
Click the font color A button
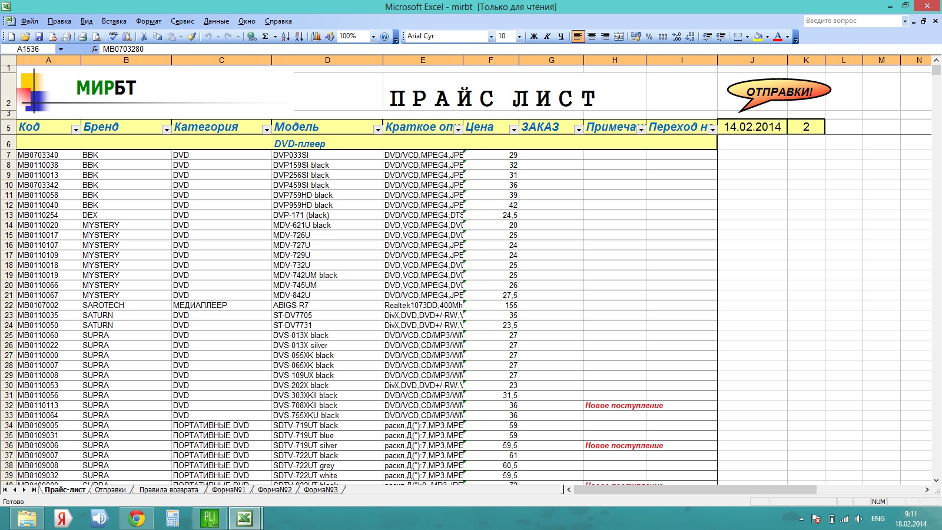pos(778,37)
